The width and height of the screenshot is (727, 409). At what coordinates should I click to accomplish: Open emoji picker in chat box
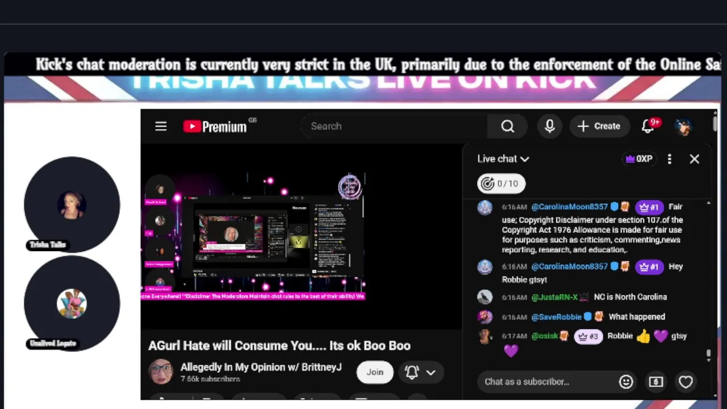tap(626, 382)
